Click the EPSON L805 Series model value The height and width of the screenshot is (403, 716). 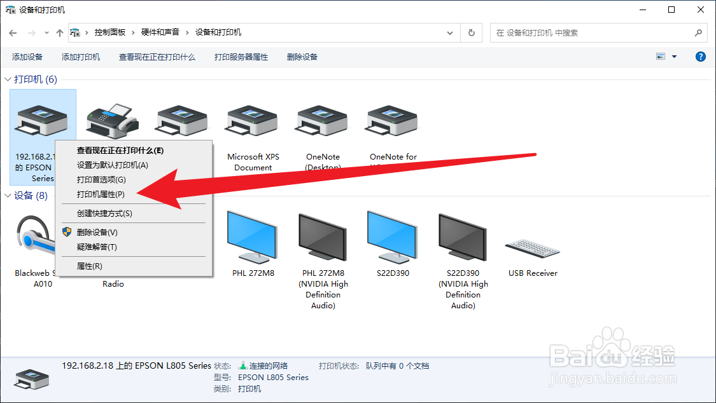point(273,378)
